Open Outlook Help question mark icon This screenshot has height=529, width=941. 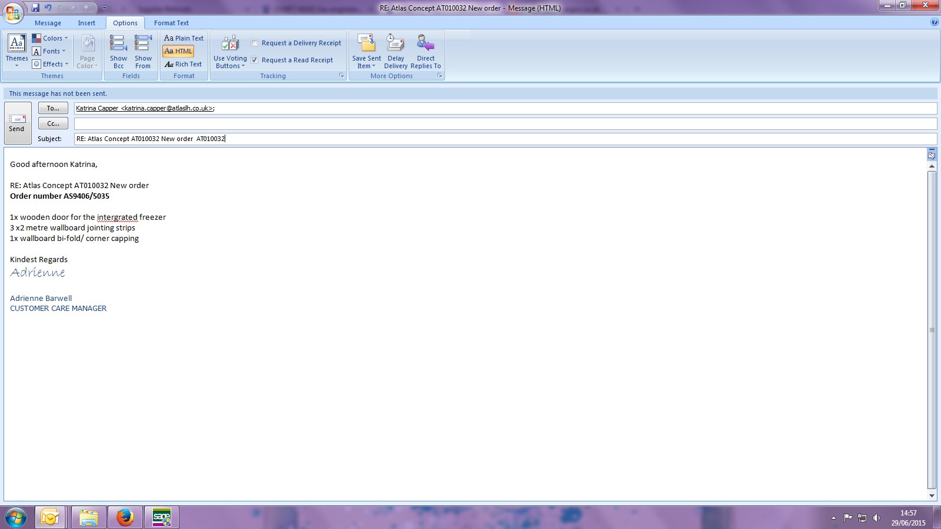[935, 22]
